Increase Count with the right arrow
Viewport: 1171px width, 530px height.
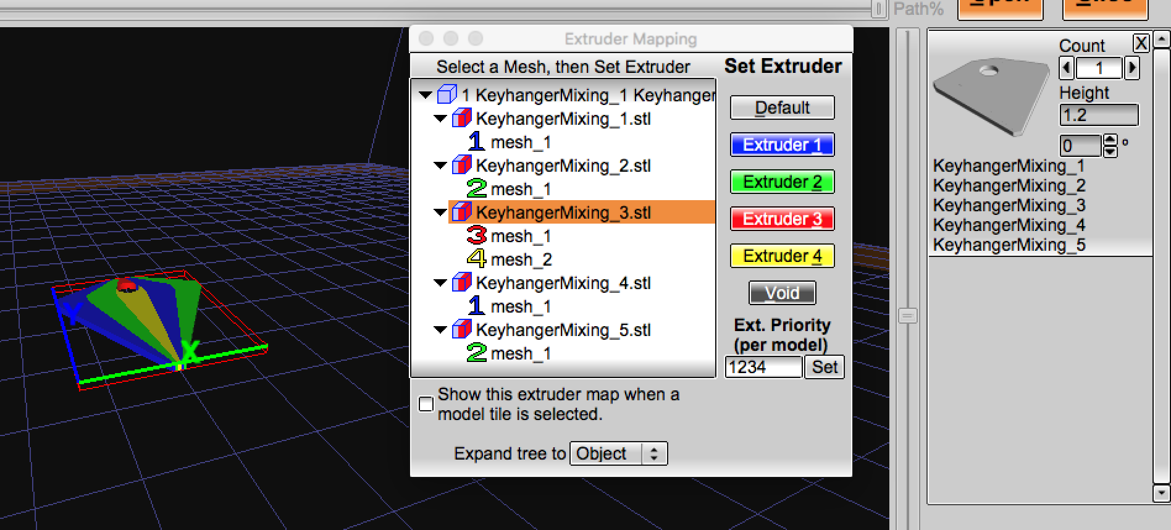point(1131,68)
